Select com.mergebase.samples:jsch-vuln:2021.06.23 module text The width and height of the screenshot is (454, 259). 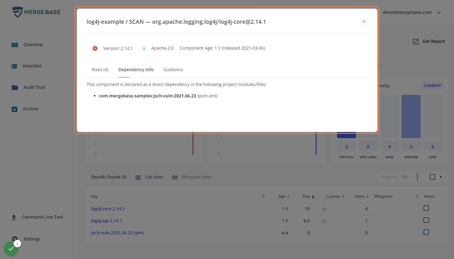[x=148, y=96]
